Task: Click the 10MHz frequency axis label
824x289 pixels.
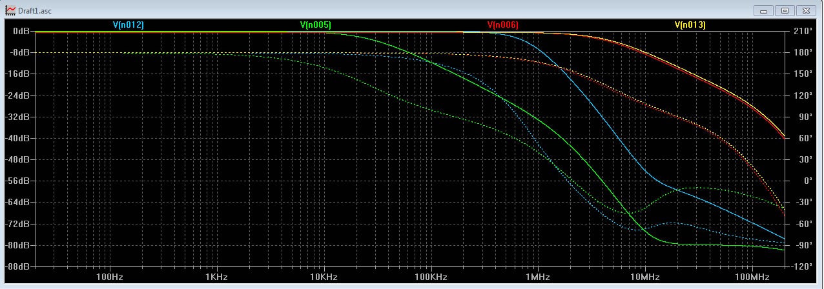Action: click(x=645, y=277)
